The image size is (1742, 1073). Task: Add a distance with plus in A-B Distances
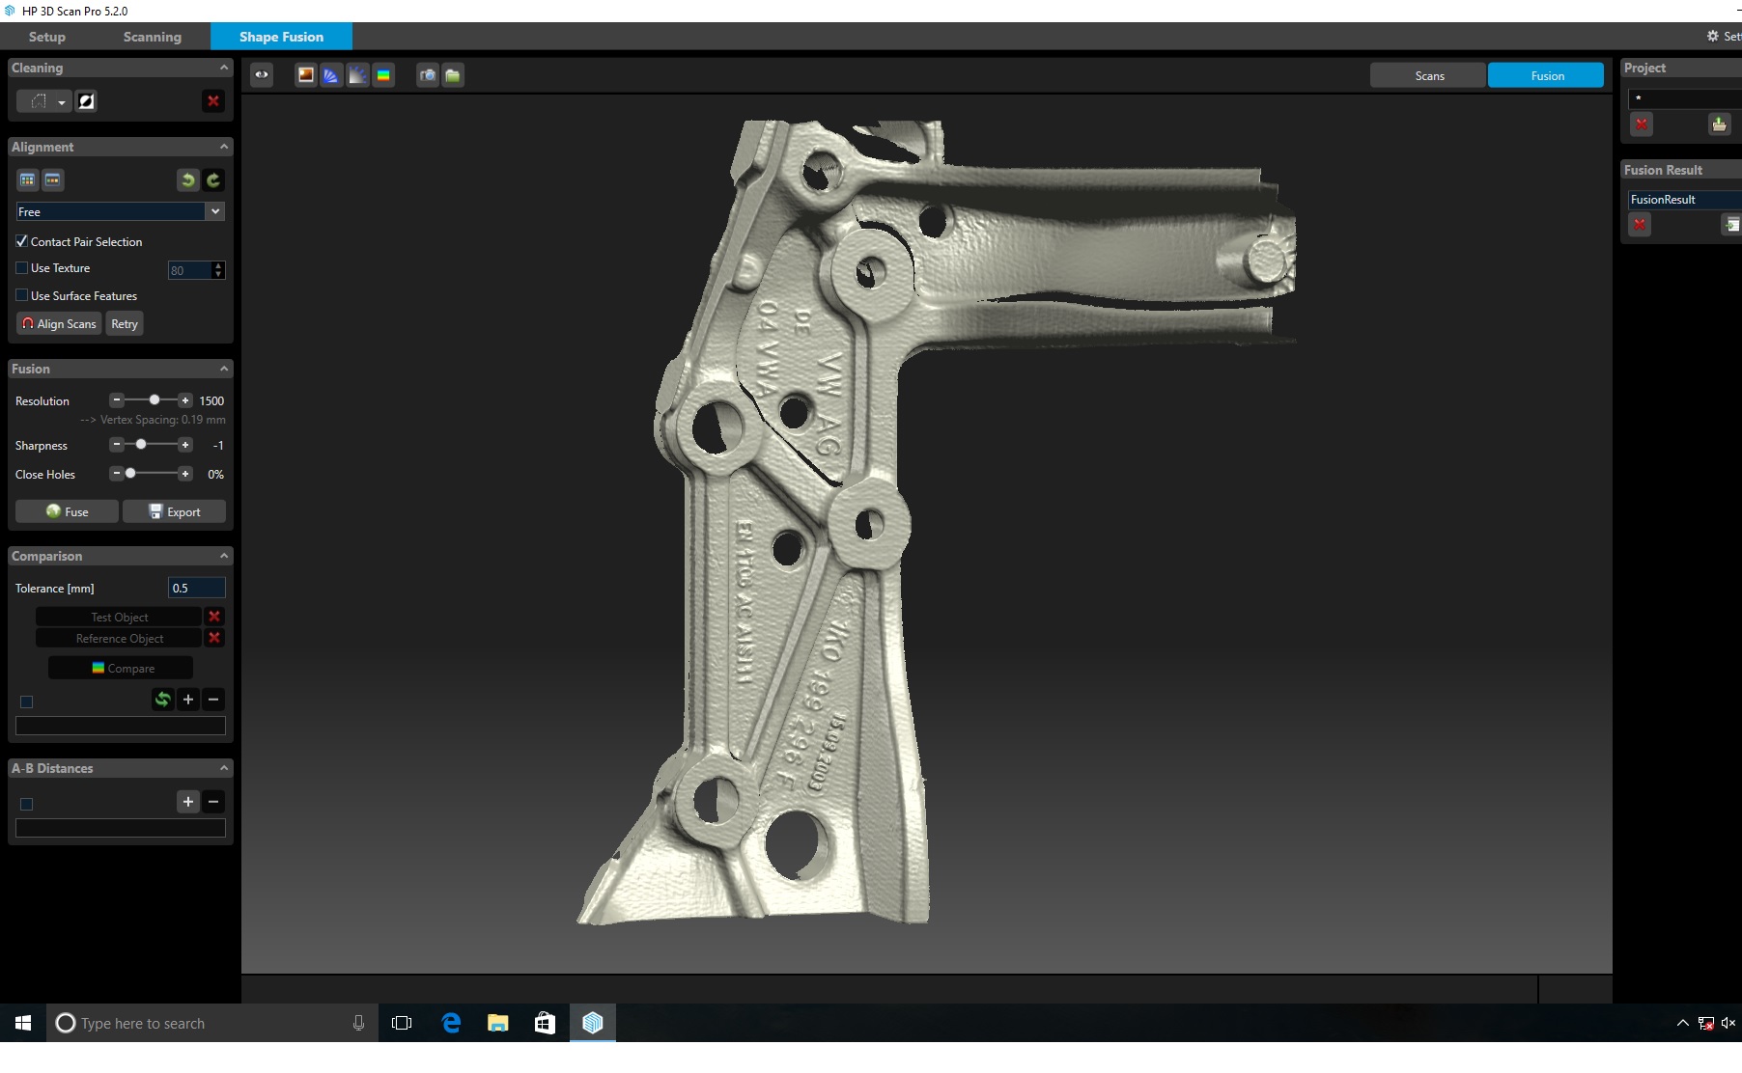pos(188,802)
